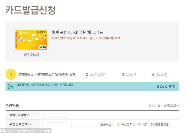The height and width of the screenshot is (133, 186).
Task: Open the 가상키패드 button next to ID field
Action: (x=105, y=125)
